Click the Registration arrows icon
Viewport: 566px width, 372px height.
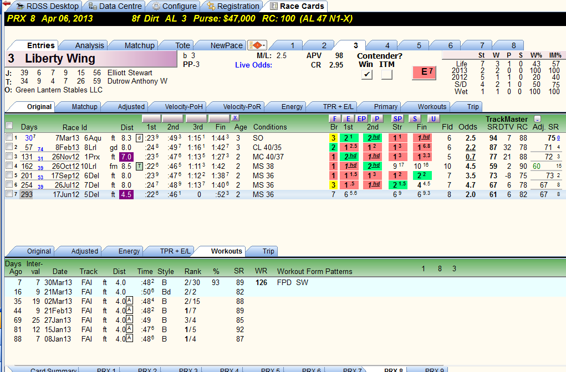211,7
